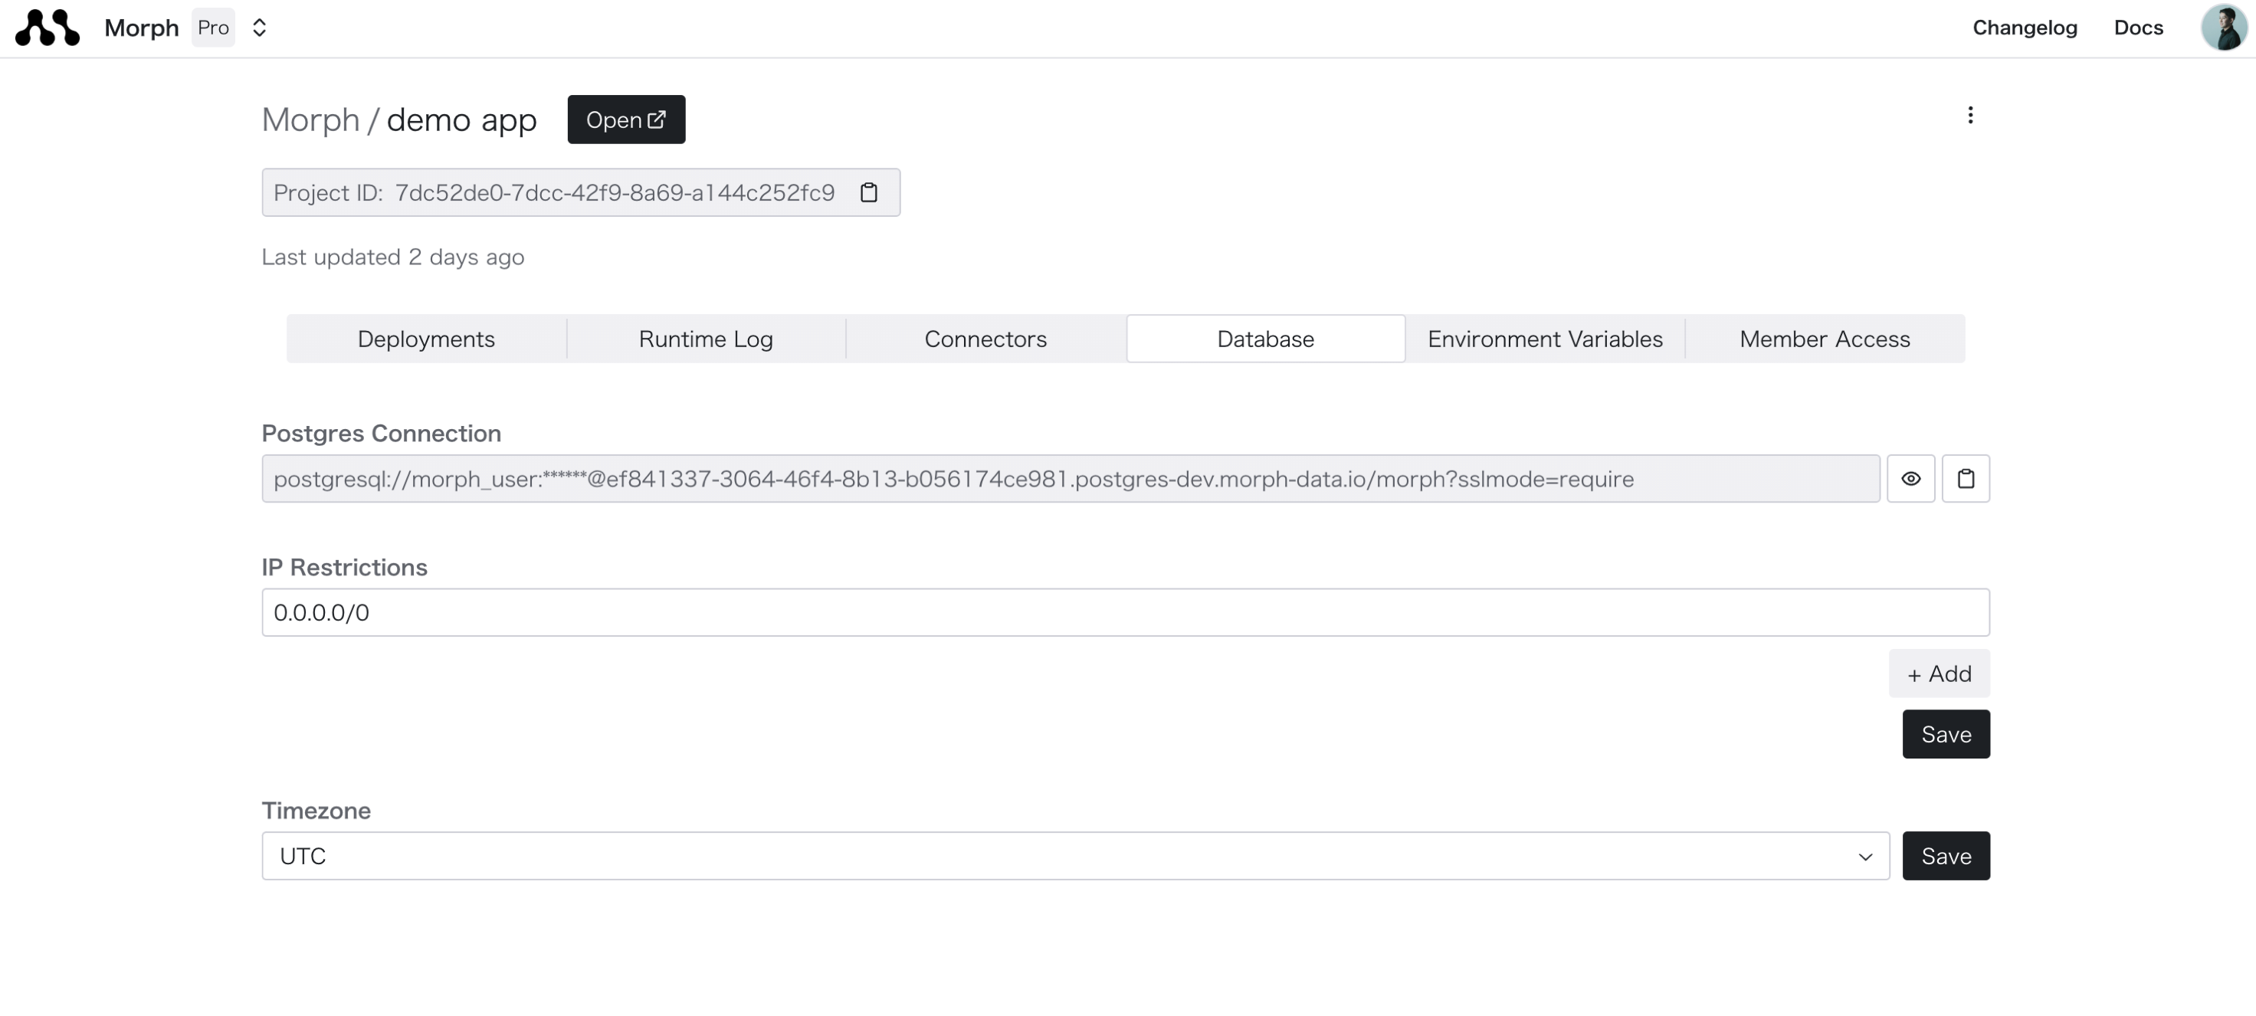Viewport: 2256px width, 1016px height.
Task: Open the UTC timezone dropdown
Action: pyautogui.click(x=1074, y=856)
